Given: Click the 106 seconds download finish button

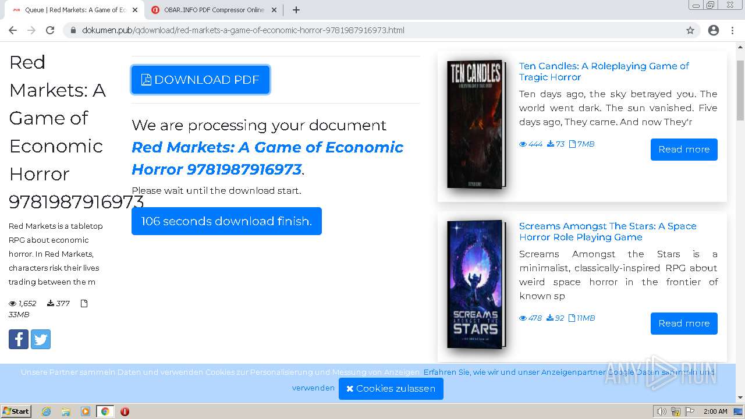Looking at the screenshot, I should tap(226, 221).
